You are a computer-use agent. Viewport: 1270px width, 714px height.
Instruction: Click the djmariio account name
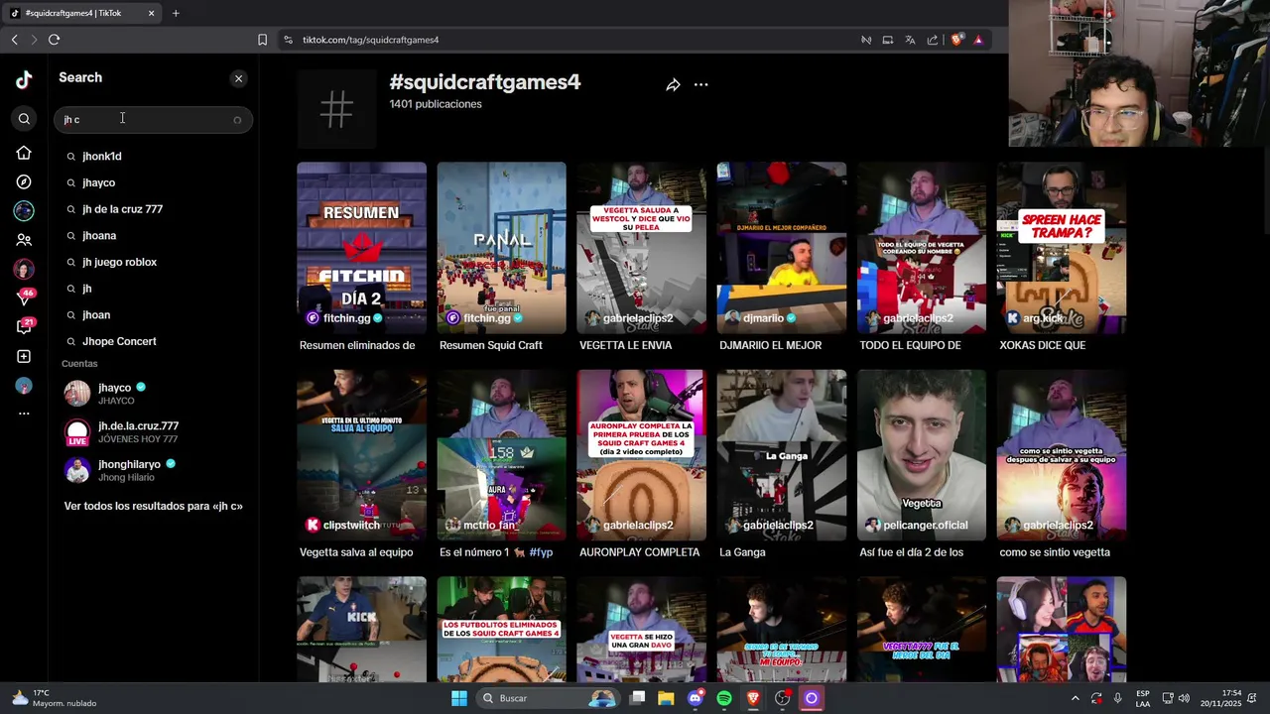pyautogui.click(x=763, y=318)
